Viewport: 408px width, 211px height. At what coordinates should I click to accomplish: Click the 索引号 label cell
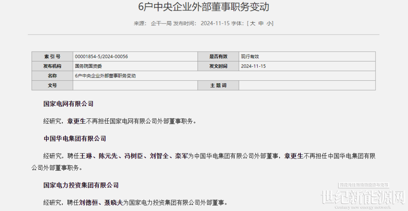pos(52,57)
